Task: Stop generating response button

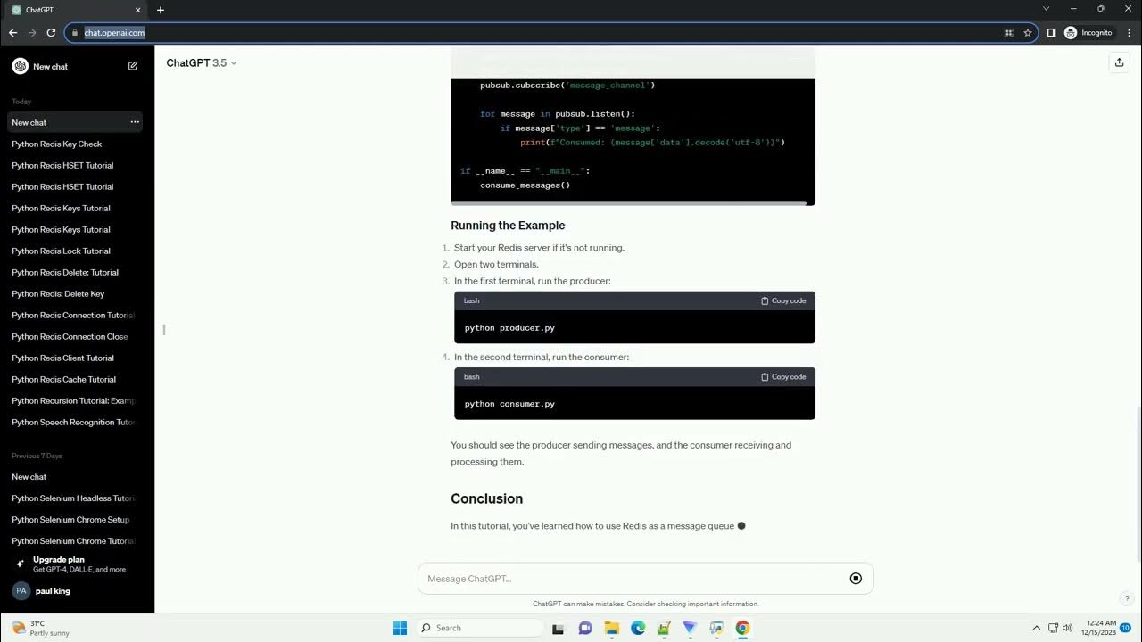Action: point(856,579)
